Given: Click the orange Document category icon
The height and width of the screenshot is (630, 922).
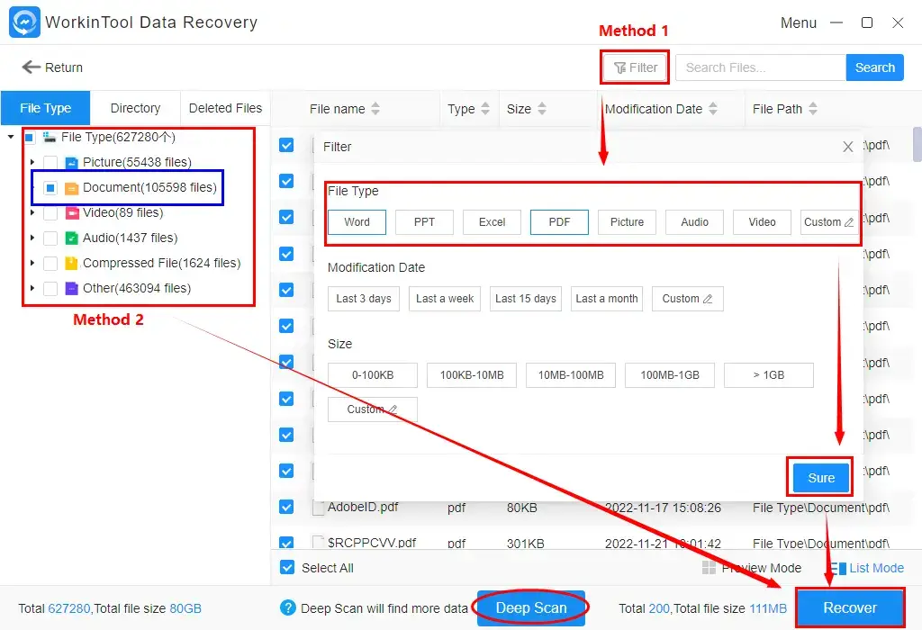Looking at the screenshot, I should click(72, 188).
